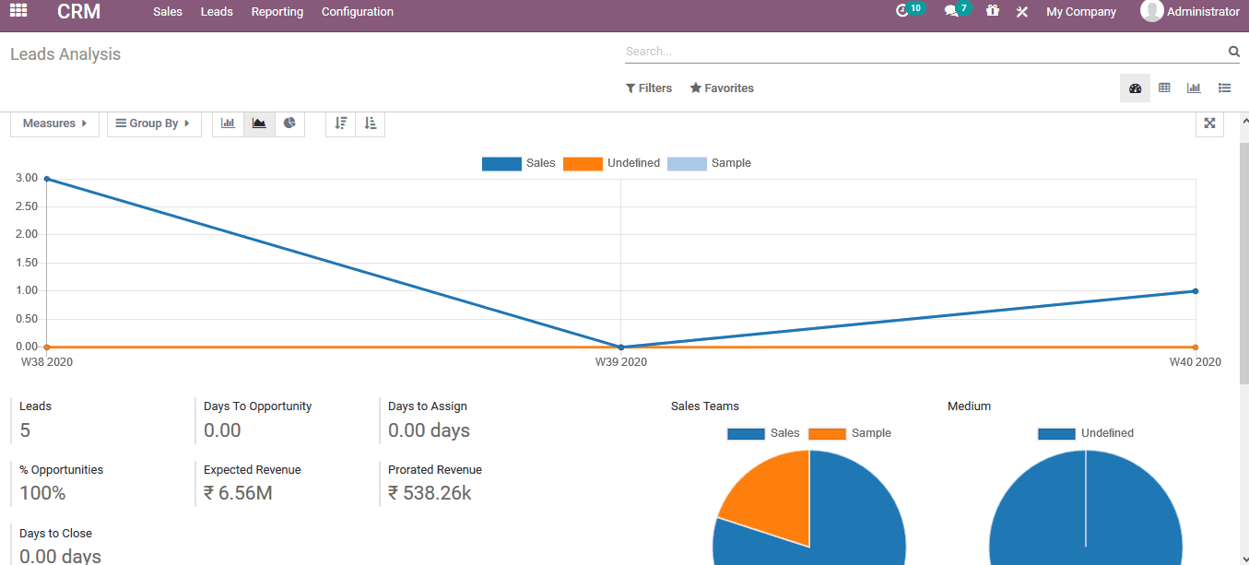Open the conversations messages icon
Screen dimensions: 1249x565
(x=950, y=11)
